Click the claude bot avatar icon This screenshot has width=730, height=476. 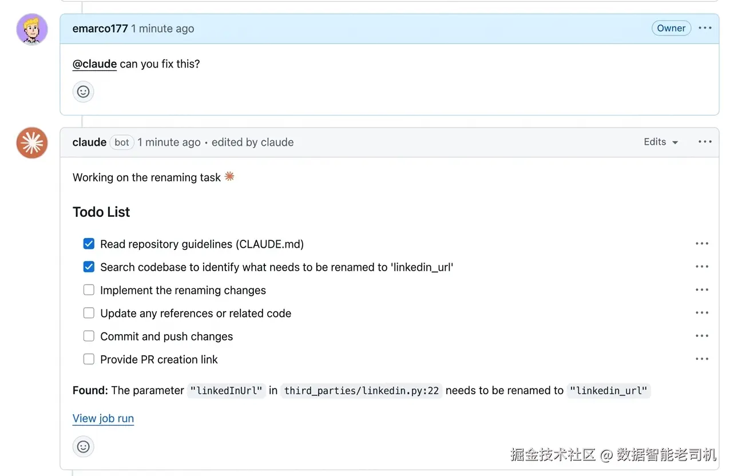pyautogui.click(x=32, y=142)
